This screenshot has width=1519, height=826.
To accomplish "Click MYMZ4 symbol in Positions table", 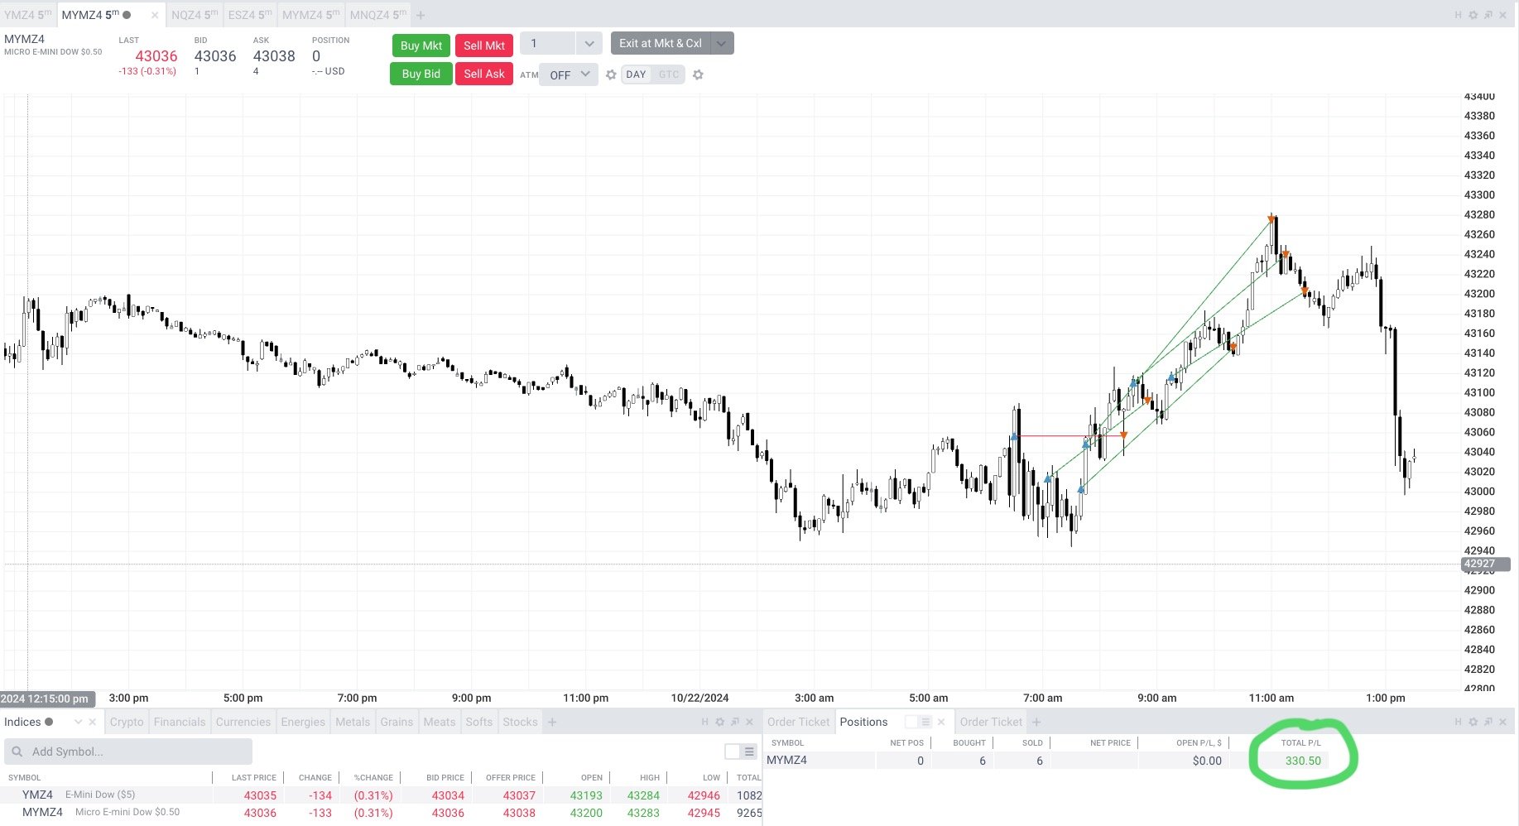I will tap(786, 760).
